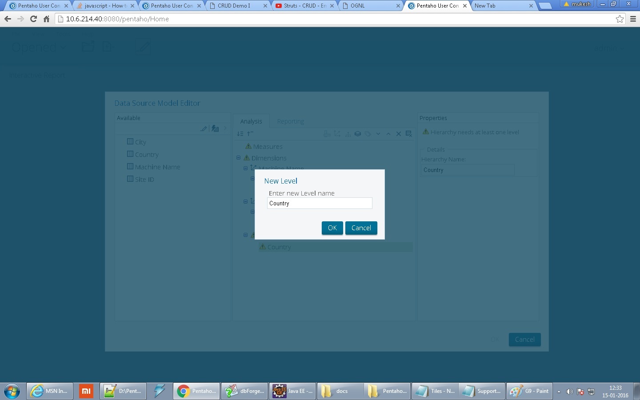Switch to the CRUD Demo browser tab
The width and height of the screenshot is (640, 400).
[x=238, y=6]
